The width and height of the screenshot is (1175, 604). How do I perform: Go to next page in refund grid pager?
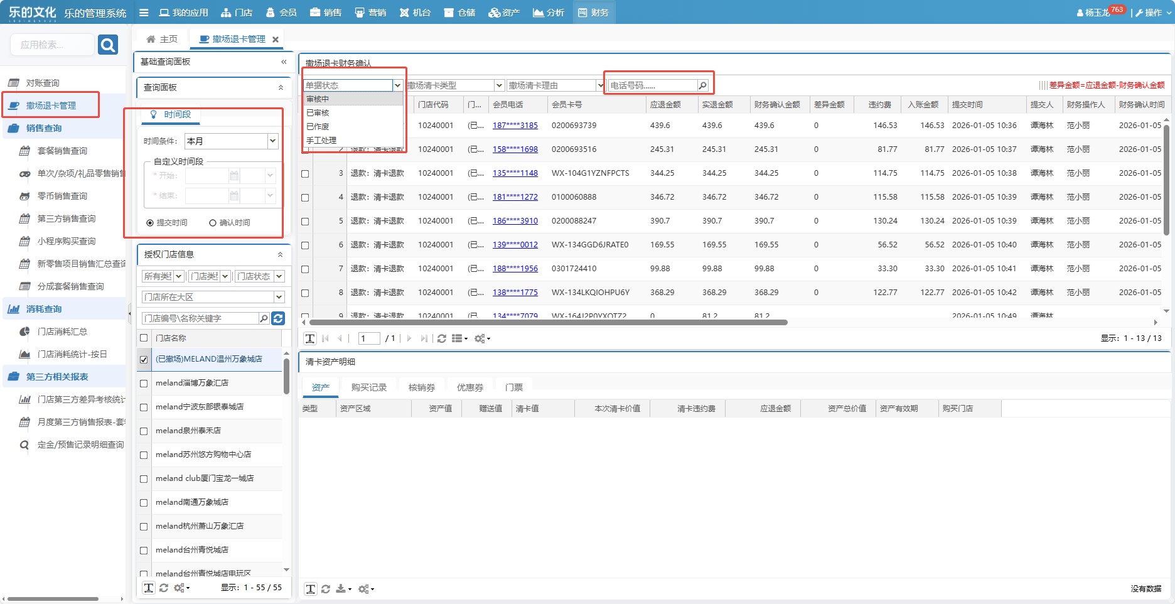click(x=409, y=338)
